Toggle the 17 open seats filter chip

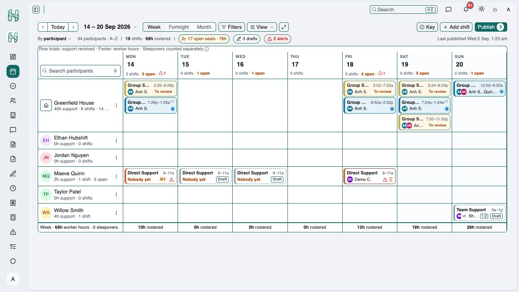(204, 39)
